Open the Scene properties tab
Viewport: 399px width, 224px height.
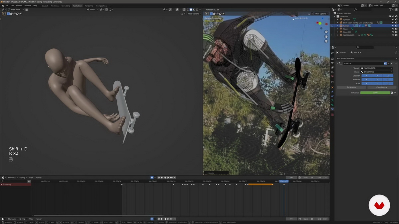coord(332,72)
